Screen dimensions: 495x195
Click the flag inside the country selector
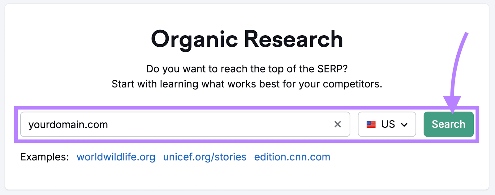click(x=370, y=125)
